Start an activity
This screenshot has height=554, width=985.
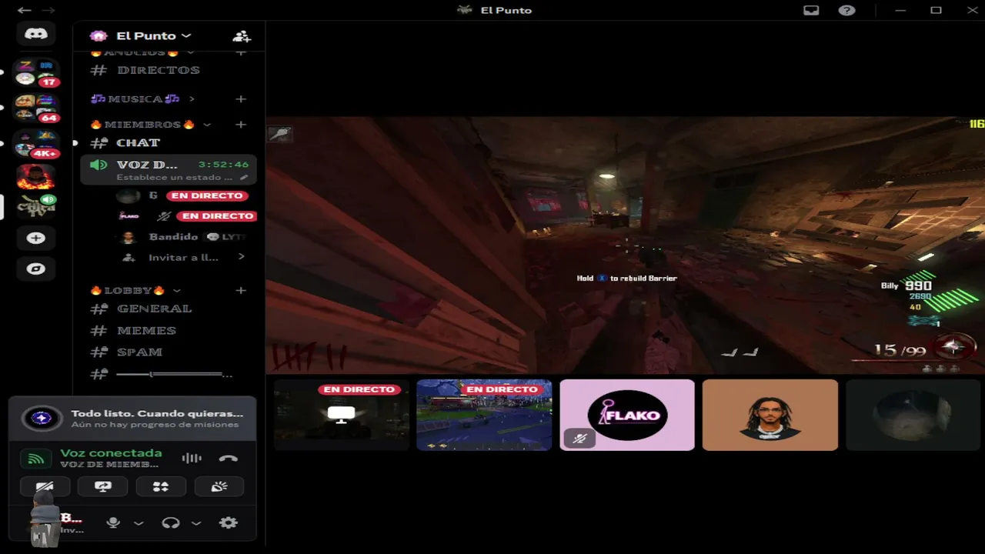click(x=161, y=486)
